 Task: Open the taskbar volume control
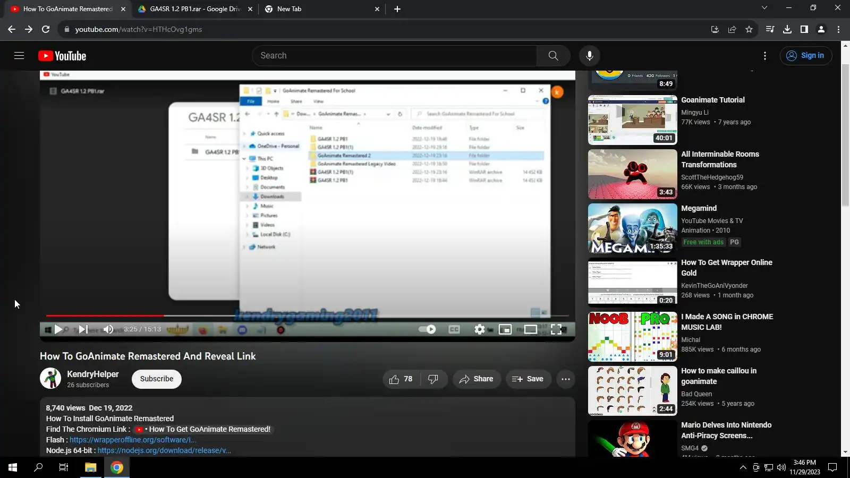coord(781,467)
